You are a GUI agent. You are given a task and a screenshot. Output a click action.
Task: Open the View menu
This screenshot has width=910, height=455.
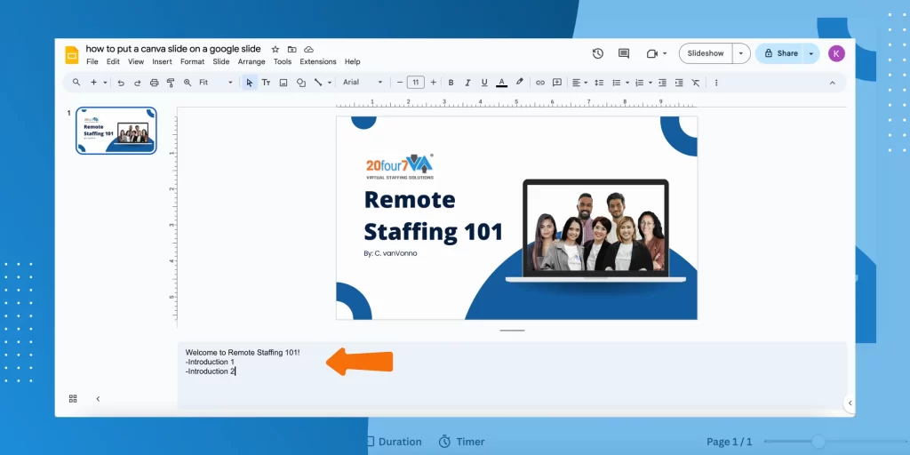point(136,61)
